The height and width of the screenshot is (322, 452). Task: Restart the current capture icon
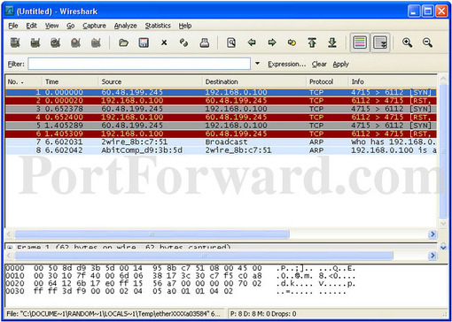(96, 42)
